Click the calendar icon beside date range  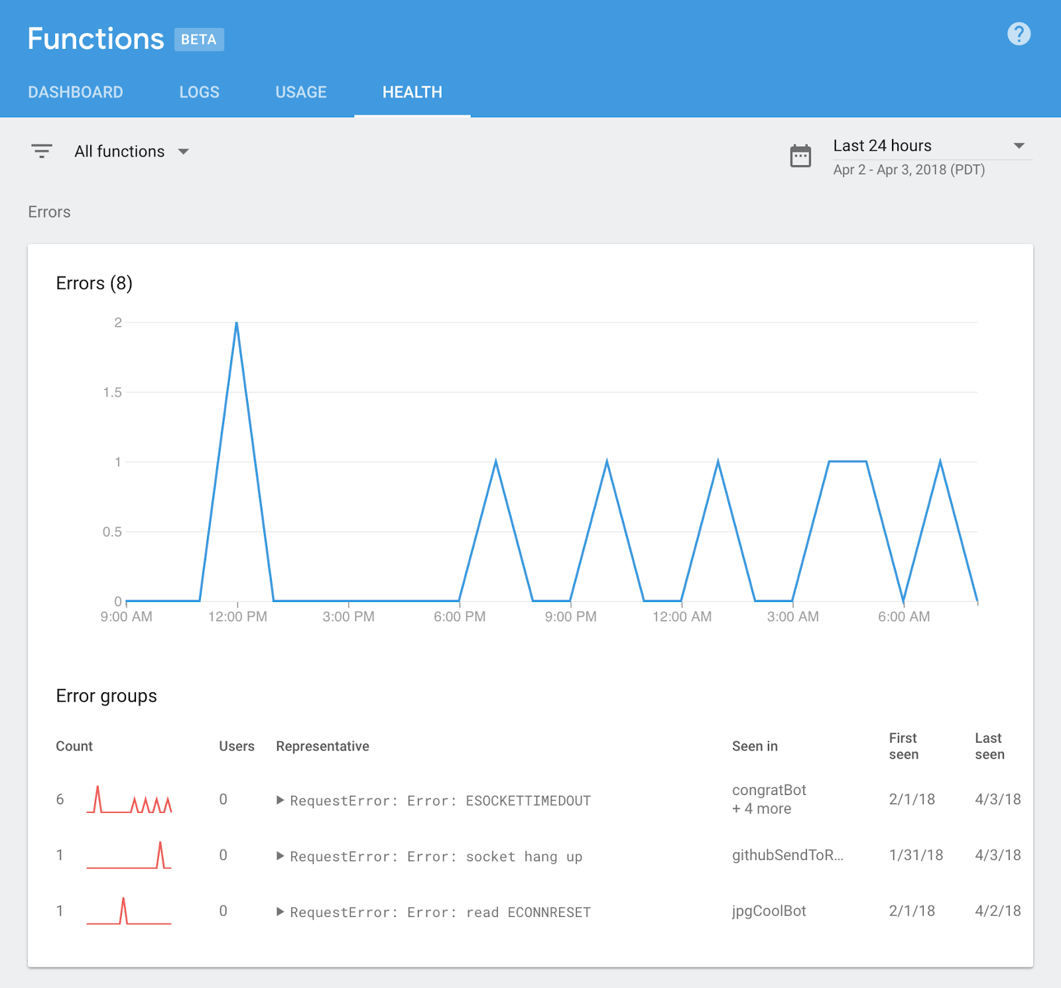point(800,156)
